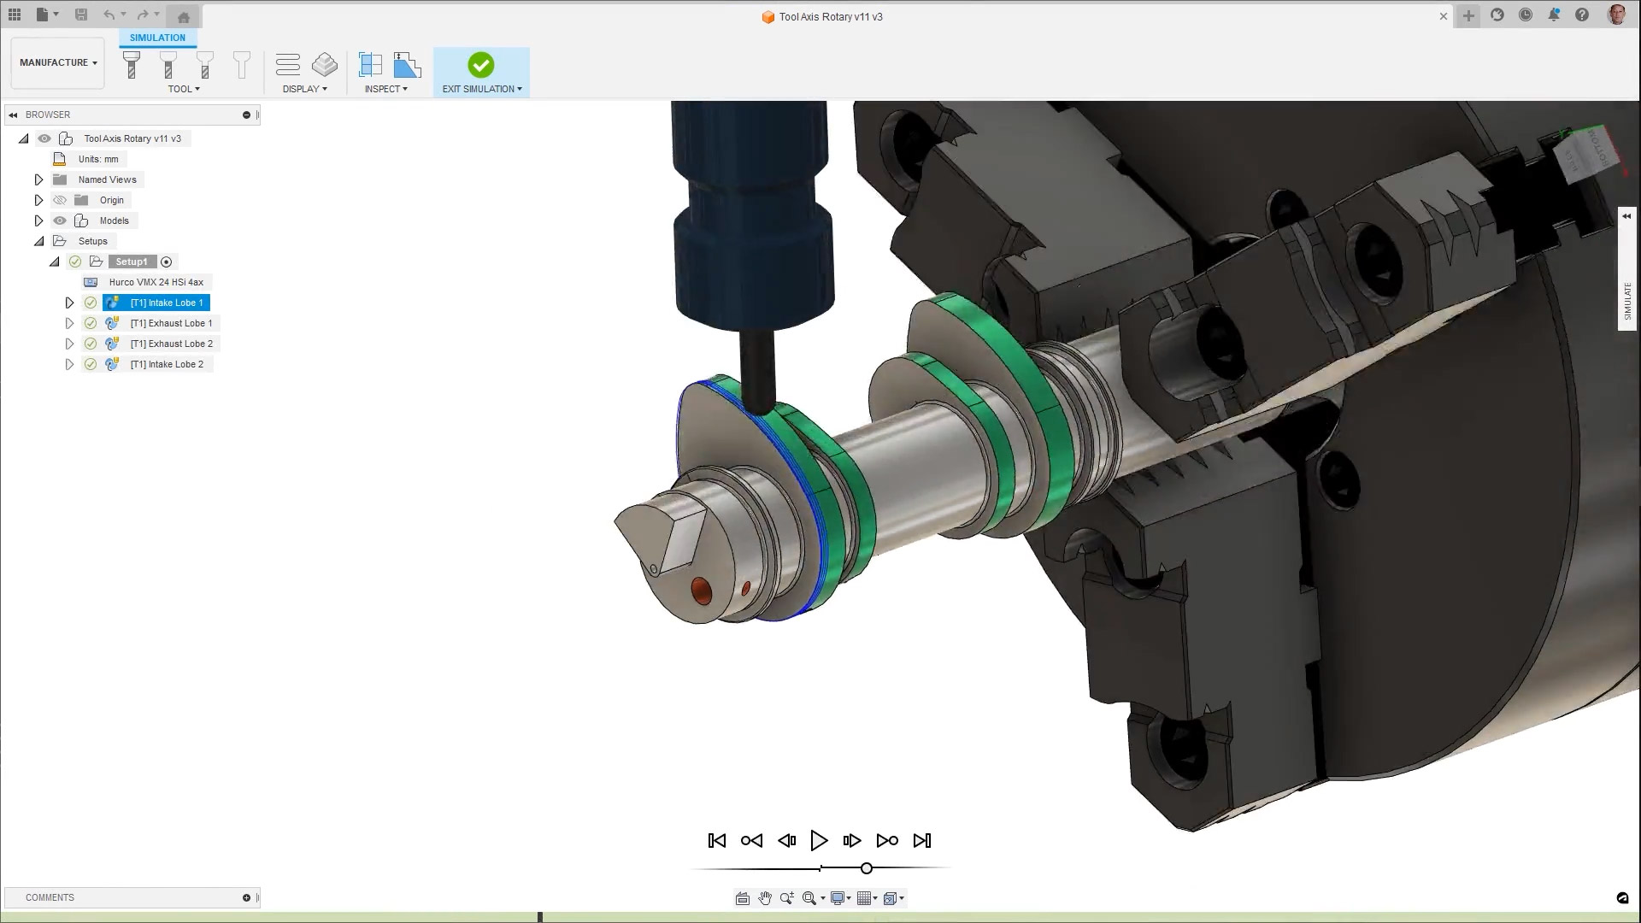Expand the Comments panel
1641x923 pixels.
coord(246,897)
